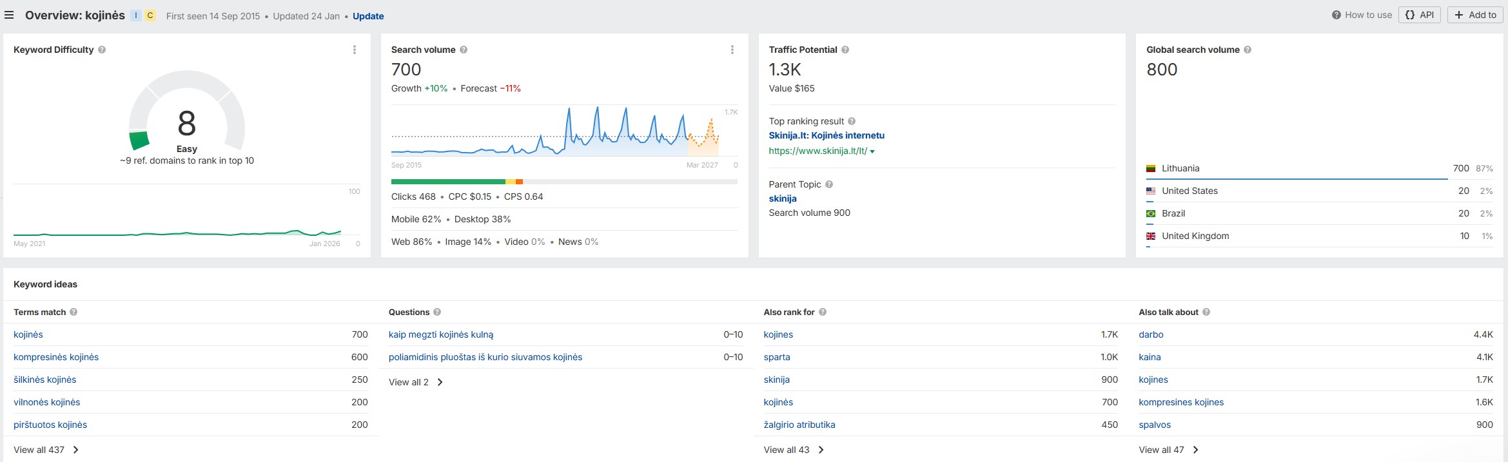Click the Traffic Potential help icon
Viewport: 1508px width, 462px height.
pos(845,50)
